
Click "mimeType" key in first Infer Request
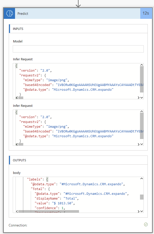coord(33,80)
